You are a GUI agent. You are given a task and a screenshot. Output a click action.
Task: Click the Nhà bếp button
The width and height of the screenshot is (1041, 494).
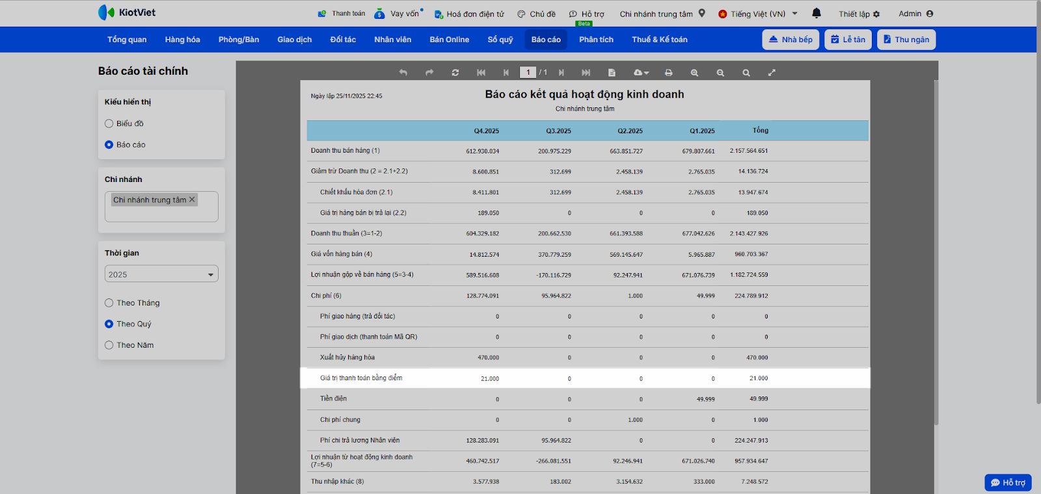click(791, 40)
